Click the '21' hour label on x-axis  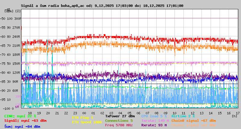57,113
